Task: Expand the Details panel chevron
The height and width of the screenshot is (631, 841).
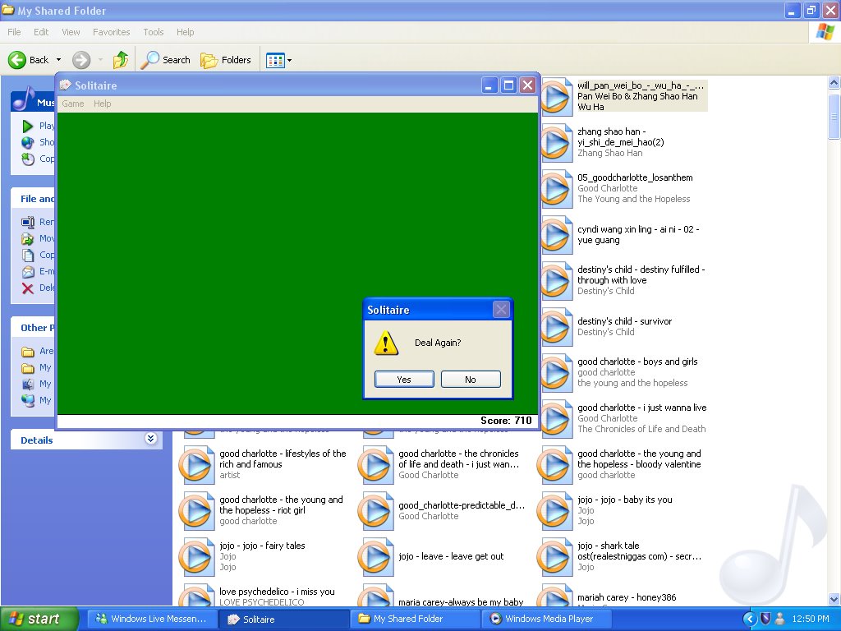Action: (x=151, y=439)
